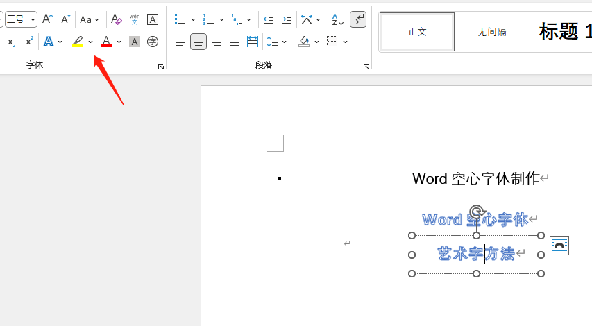Toggle show/hide paragraph marks
The height and width of the screenshot is (326, 592).
pos(358,19)
